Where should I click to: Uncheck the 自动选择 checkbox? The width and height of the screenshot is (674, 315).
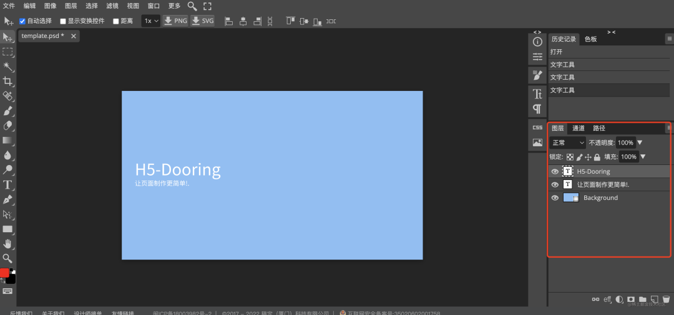[x=22, y=21]
